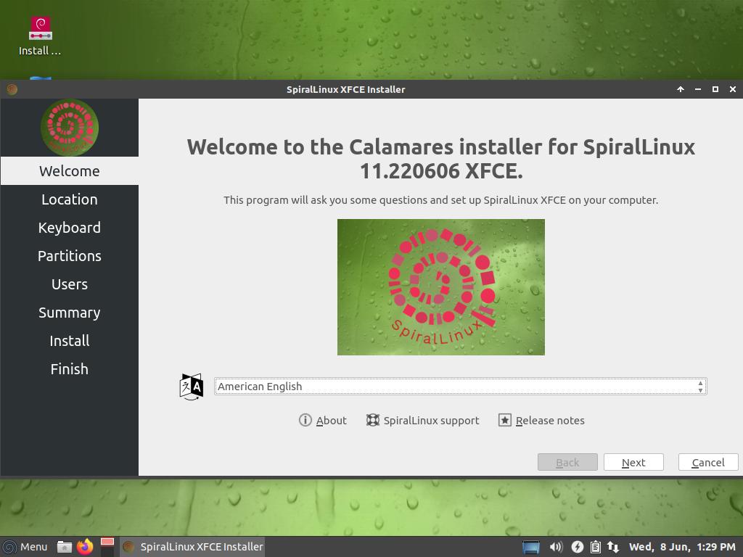Open the clipboard manager tray icon
Screen dimensions: 743x557
coord(596,547)
